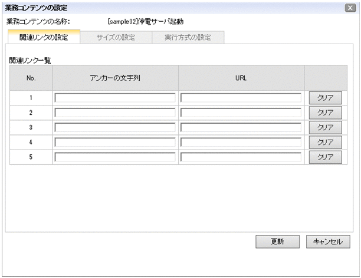
Task: Click クリア button for row 2
Action: (326, 112)
